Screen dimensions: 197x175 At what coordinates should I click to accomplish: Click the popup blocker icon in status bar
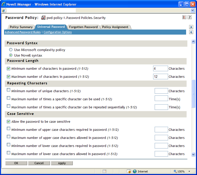click(129, 171)
